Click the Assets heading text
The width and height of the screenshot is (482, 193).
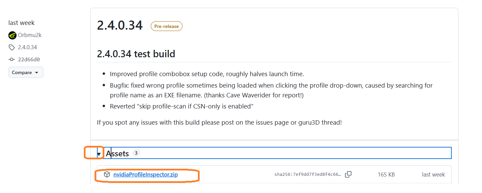(117, 154)
